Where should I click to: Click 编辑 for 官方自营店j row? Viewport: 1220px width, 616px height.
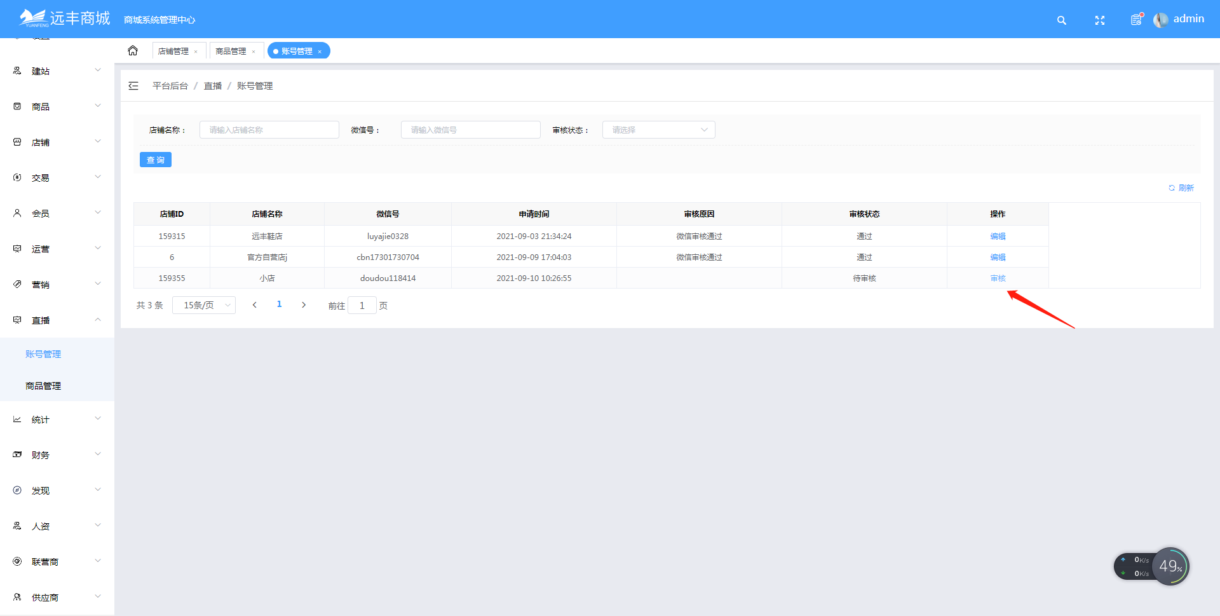click(998, 257)
